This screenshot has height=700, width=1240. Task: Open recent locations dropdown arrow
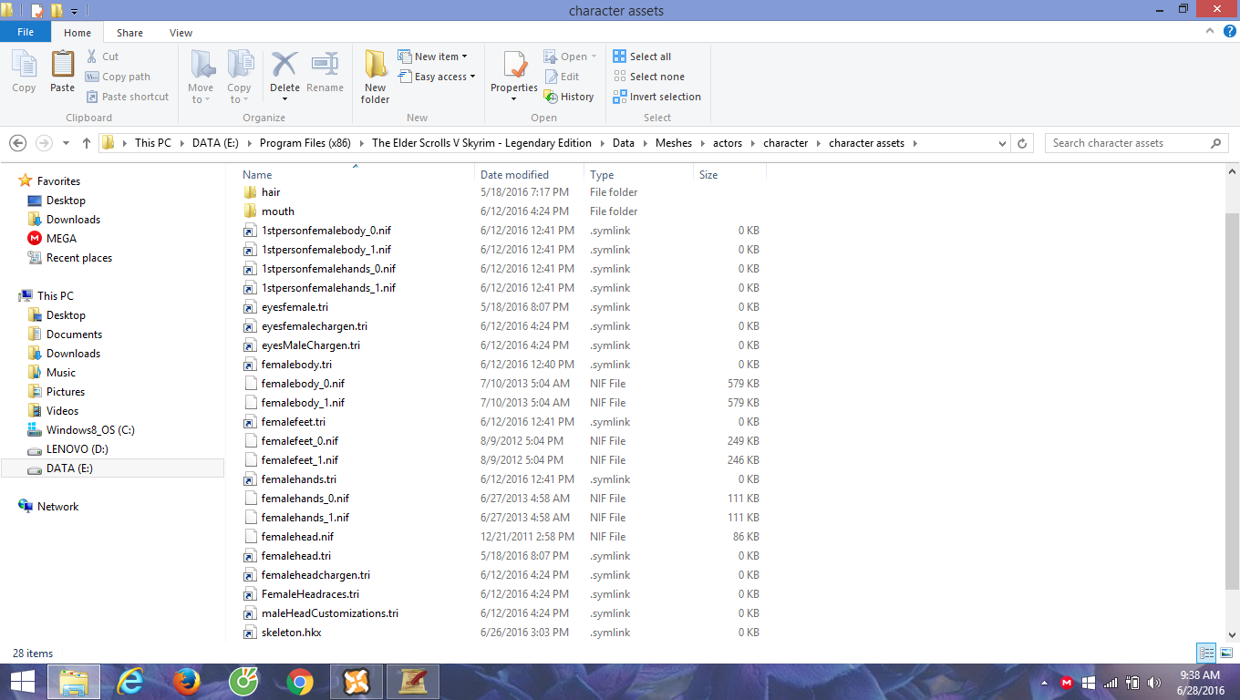(x=66, y=143)
